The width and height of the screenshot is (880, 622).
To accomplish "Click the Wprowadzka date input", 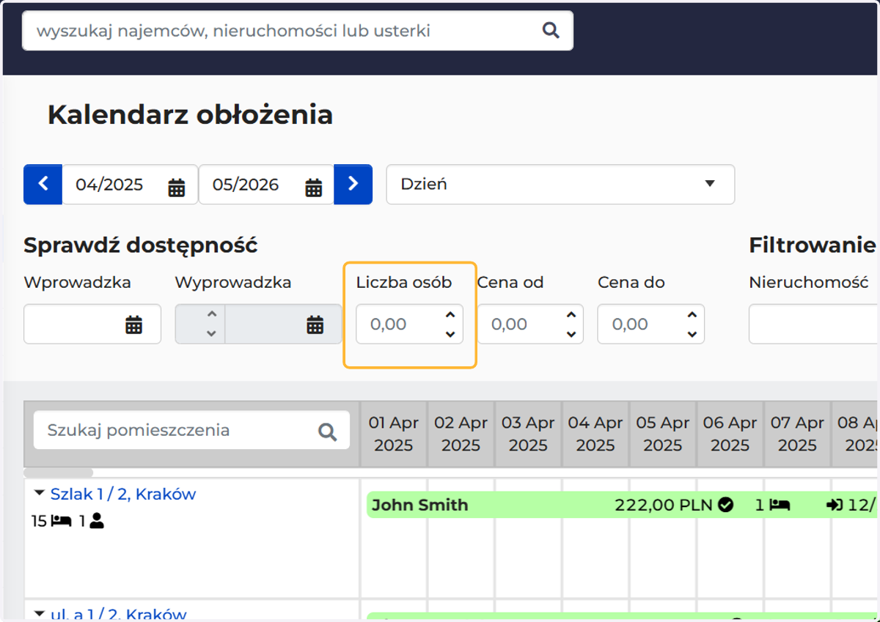I will coord(92,324).
